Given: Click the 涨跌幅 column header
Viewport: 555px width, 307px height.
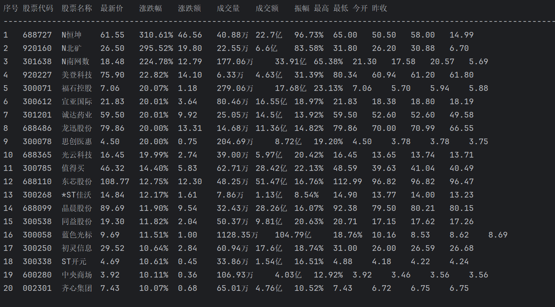Looking at the screenshot, I should click(151, 8).
